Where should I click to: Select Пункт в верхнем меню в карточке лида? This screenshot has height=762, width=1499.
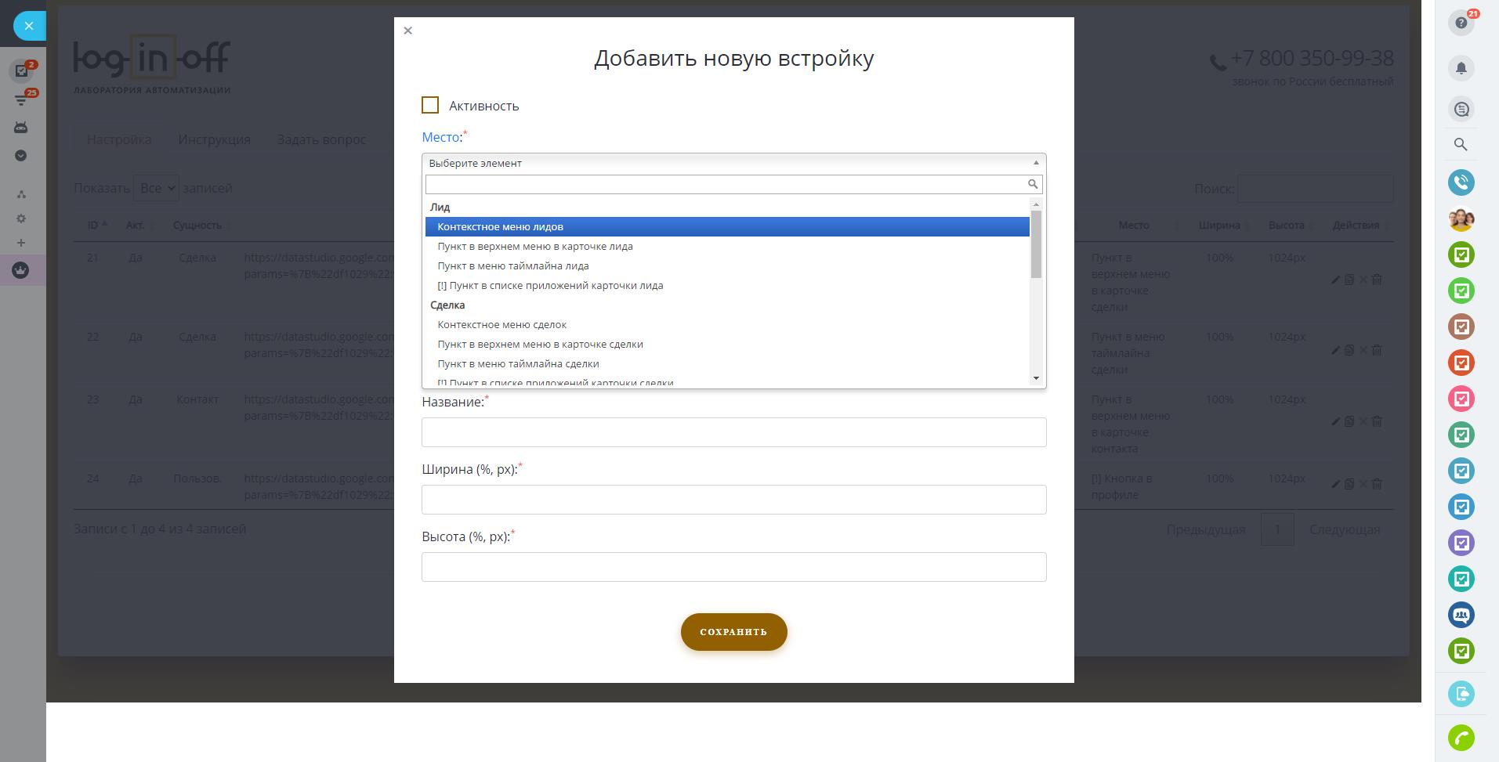(727, 246)
